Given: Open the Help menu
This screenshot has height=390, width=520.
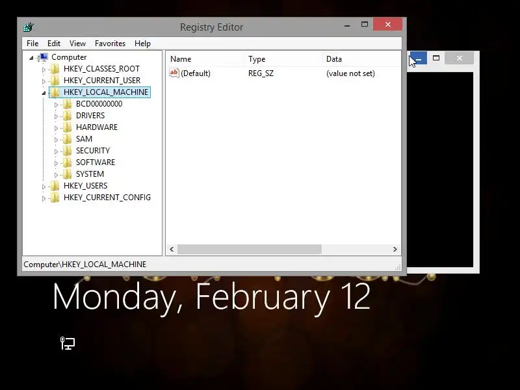Looking at the screenshot, I should coord(142,44).
